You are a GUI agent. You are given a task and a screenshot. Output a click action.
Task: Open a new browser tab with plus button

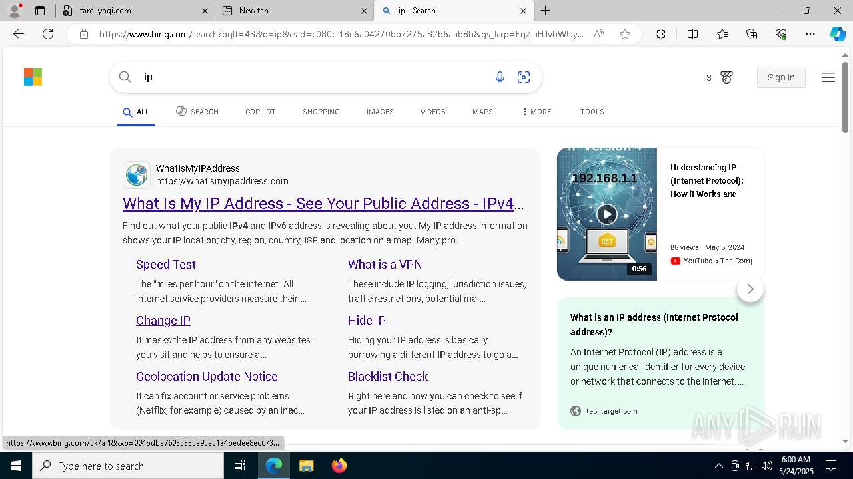[x=546, y=11]
